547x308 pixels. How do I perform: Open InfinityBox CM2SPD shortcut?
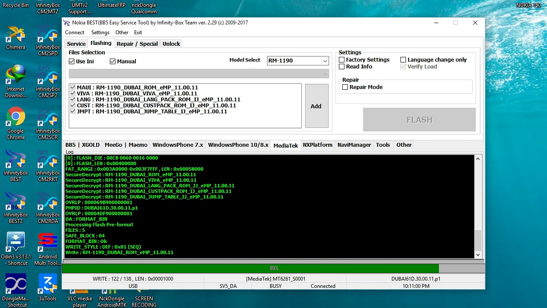(48, 41)
